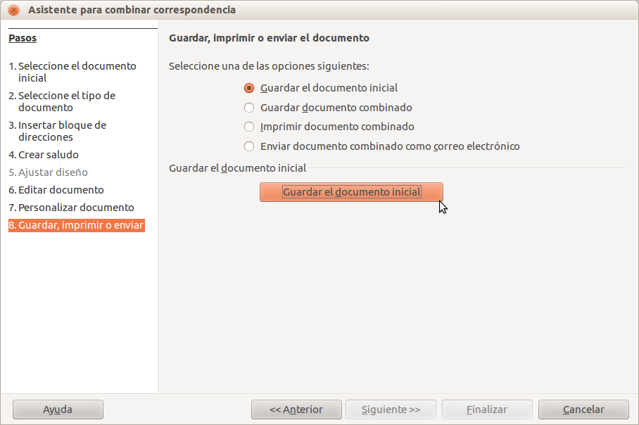Select 'Guardar el documento inicial' radio option
Viewport: 639px width, 425px height.
pos(248,88)
